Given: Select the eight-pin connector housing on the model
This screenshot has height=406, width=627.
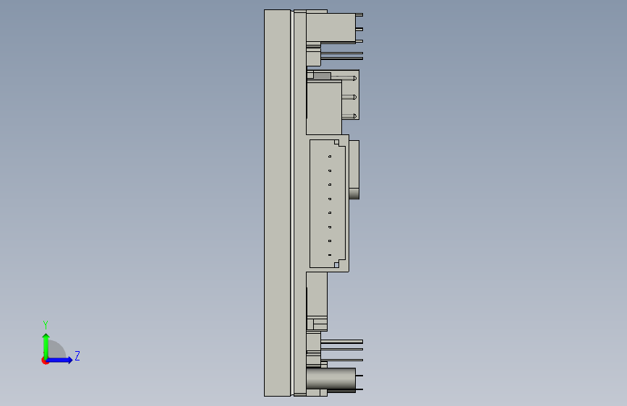Looking at the screenshot, I should coord(327,204).
